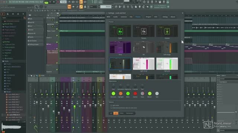Image resolution: width=238 pixels, height=133 pixels.
Task: Pick the Light cherry theme preset
Action: 144,64
